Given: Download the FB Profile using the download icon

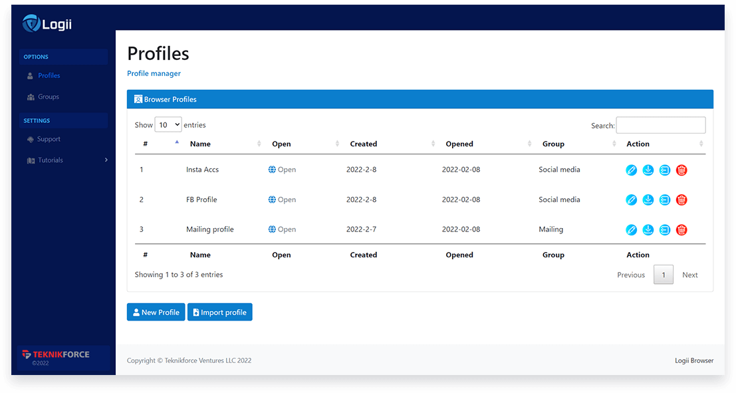Looking at the screenshot, I should click(x=648, y=199).
